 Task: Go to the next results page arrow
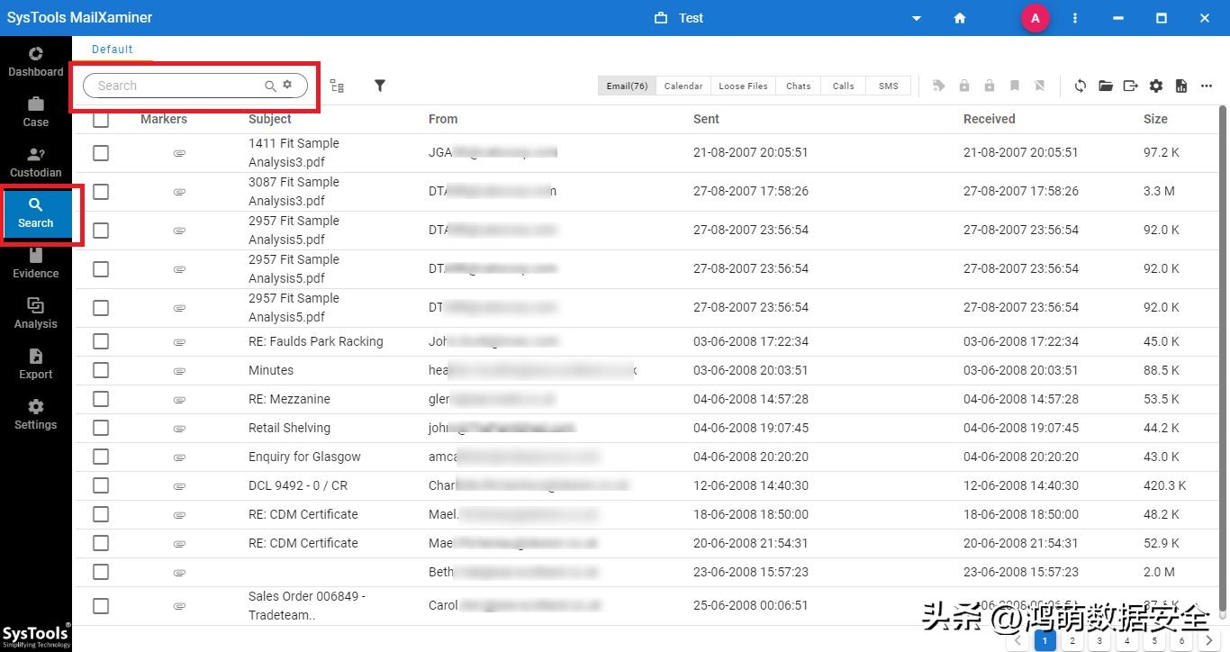coord(1209,640)
